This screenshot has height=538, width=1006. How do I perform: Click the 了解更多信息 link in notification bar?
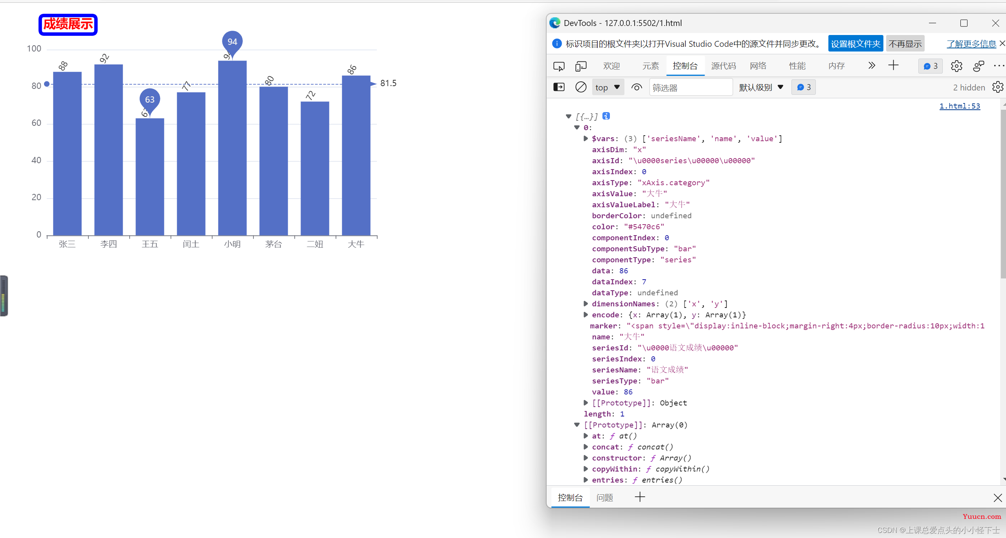[968, 44]
